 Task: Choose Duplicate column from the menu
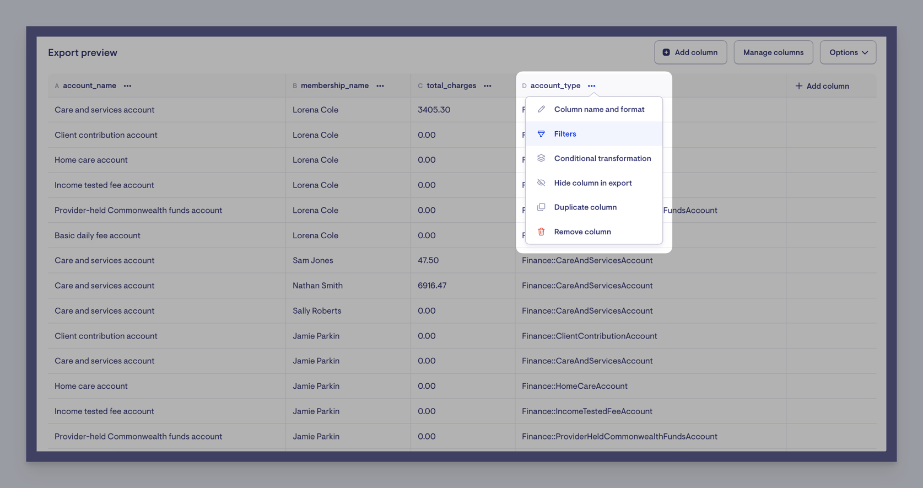(594, 207)
